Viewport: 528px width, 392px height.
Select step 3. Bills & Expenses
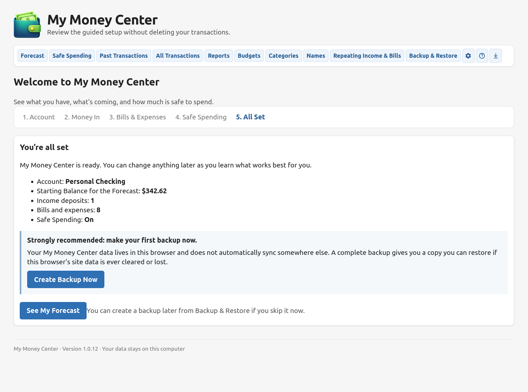(x=138, y=117)
